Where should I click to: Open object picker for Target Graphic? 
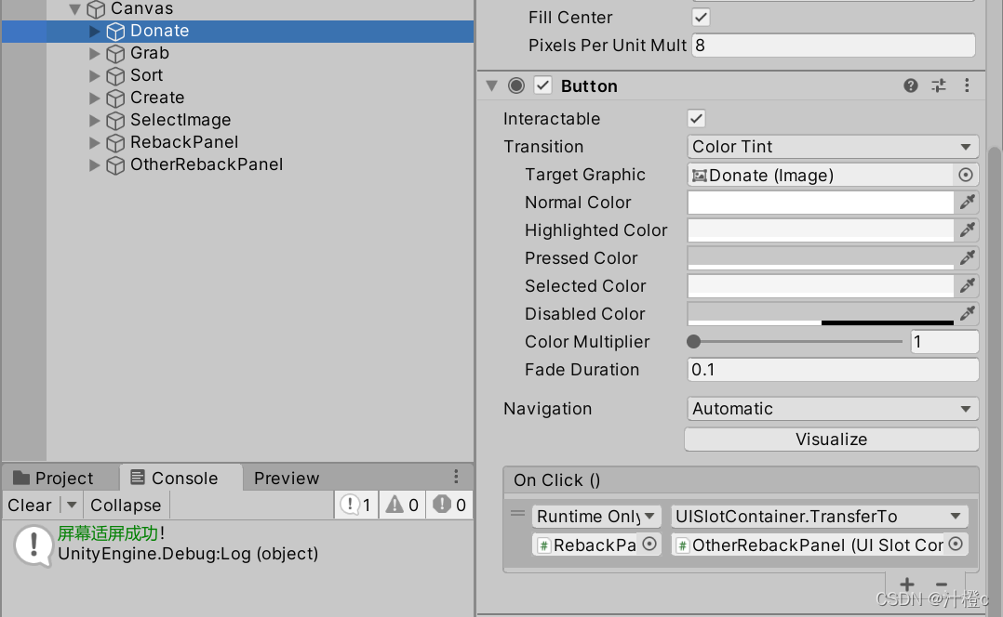coord(966,175)
